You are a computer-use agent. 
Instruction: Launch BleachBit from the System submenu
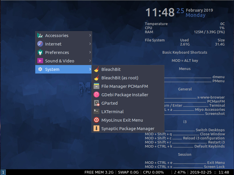128,69
